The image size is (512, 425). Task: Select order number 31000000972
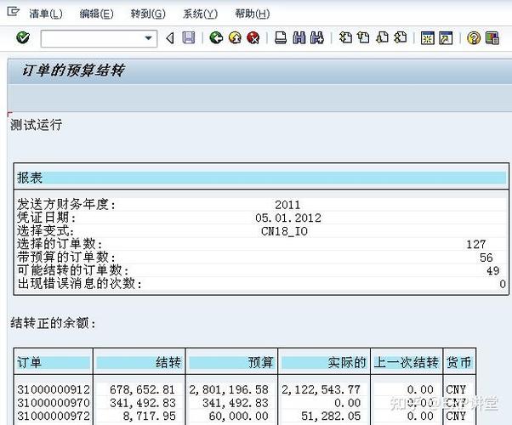(54, 416)
